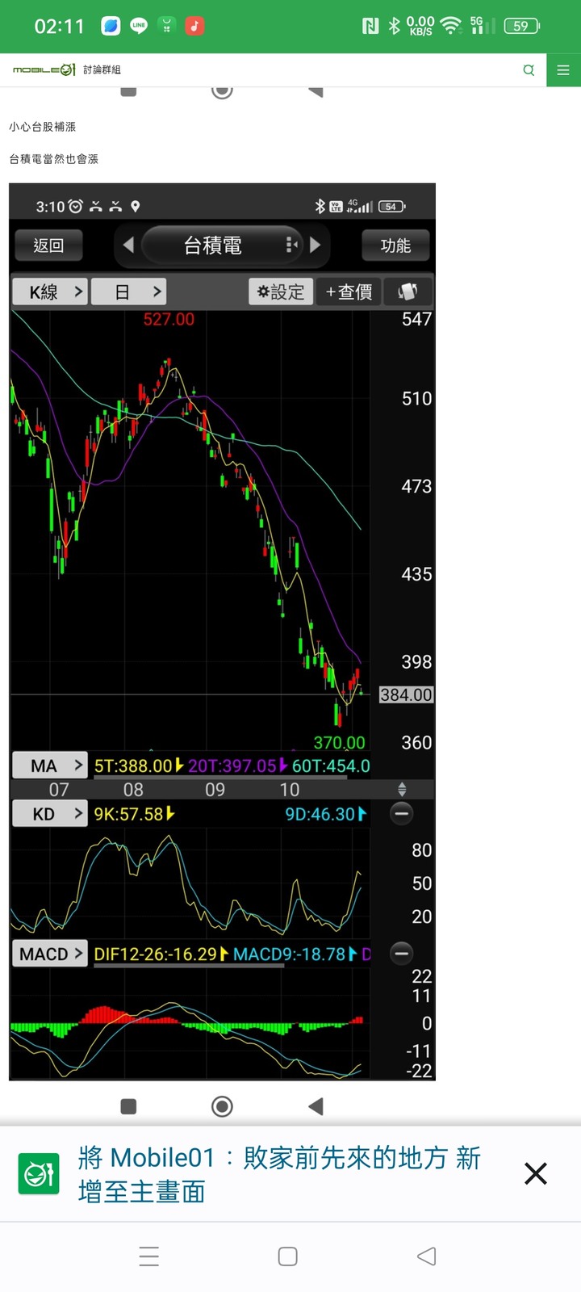Tap the Mobile01 add-to-home app icon
The width and height of the screenshot is (581, 1292).
(x=39, y=1174)
